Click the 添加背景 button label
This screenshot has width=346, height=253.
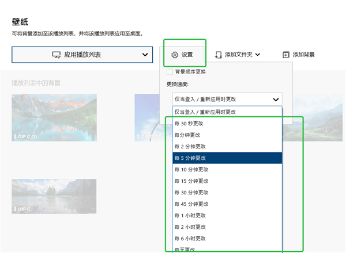click(303, 55)
